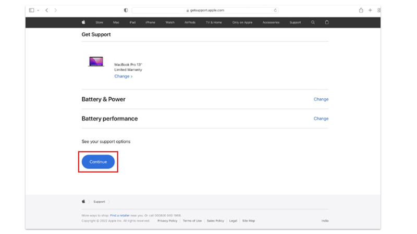
Task: Focus the getsupport.apple.com address bar
Action: [205, 10]
